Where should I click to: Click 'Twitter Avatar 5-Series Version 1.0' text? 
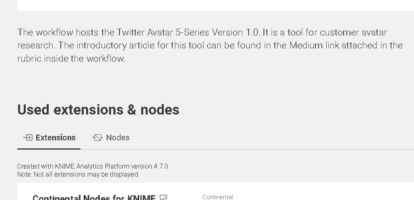188,32
